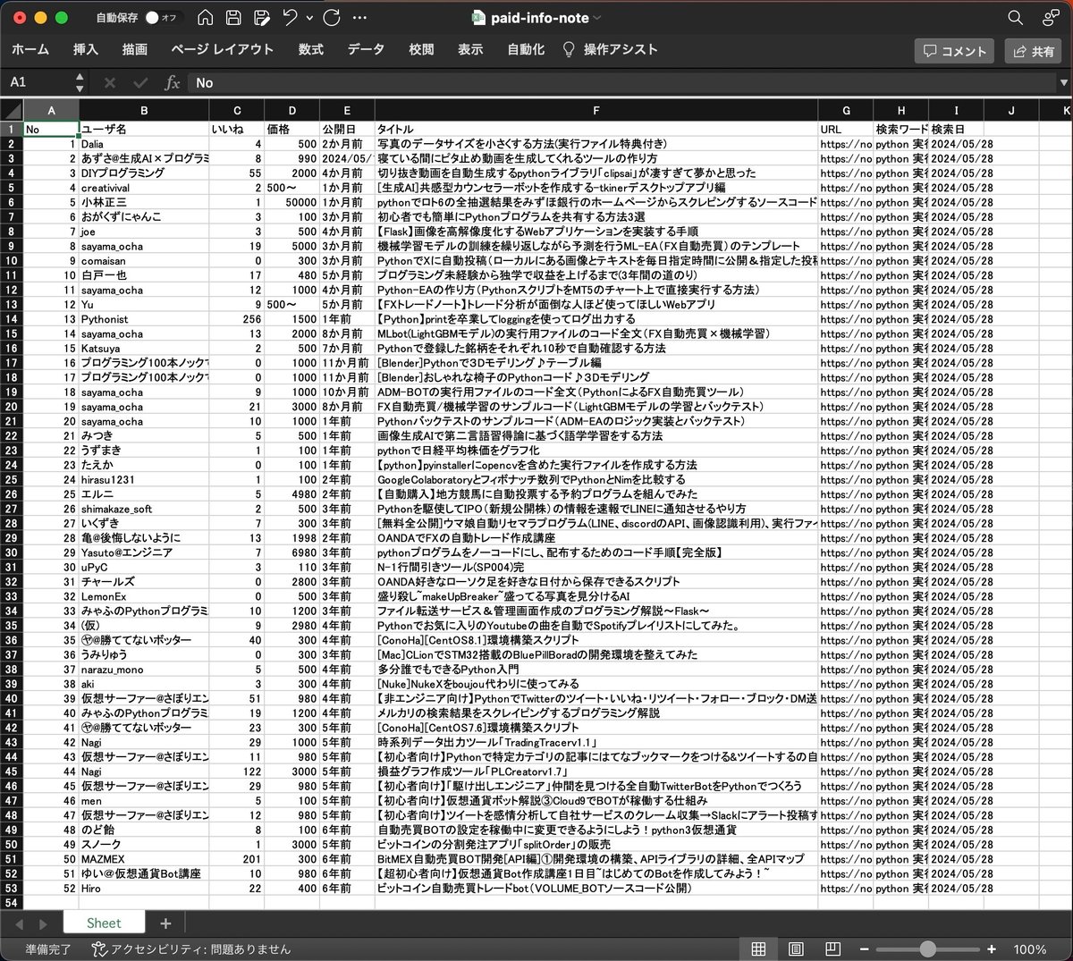The height and width of the screenshot is (961, 1073).
Task: Open the more commands ellipsis icon
Action: (x=360, y=18)
